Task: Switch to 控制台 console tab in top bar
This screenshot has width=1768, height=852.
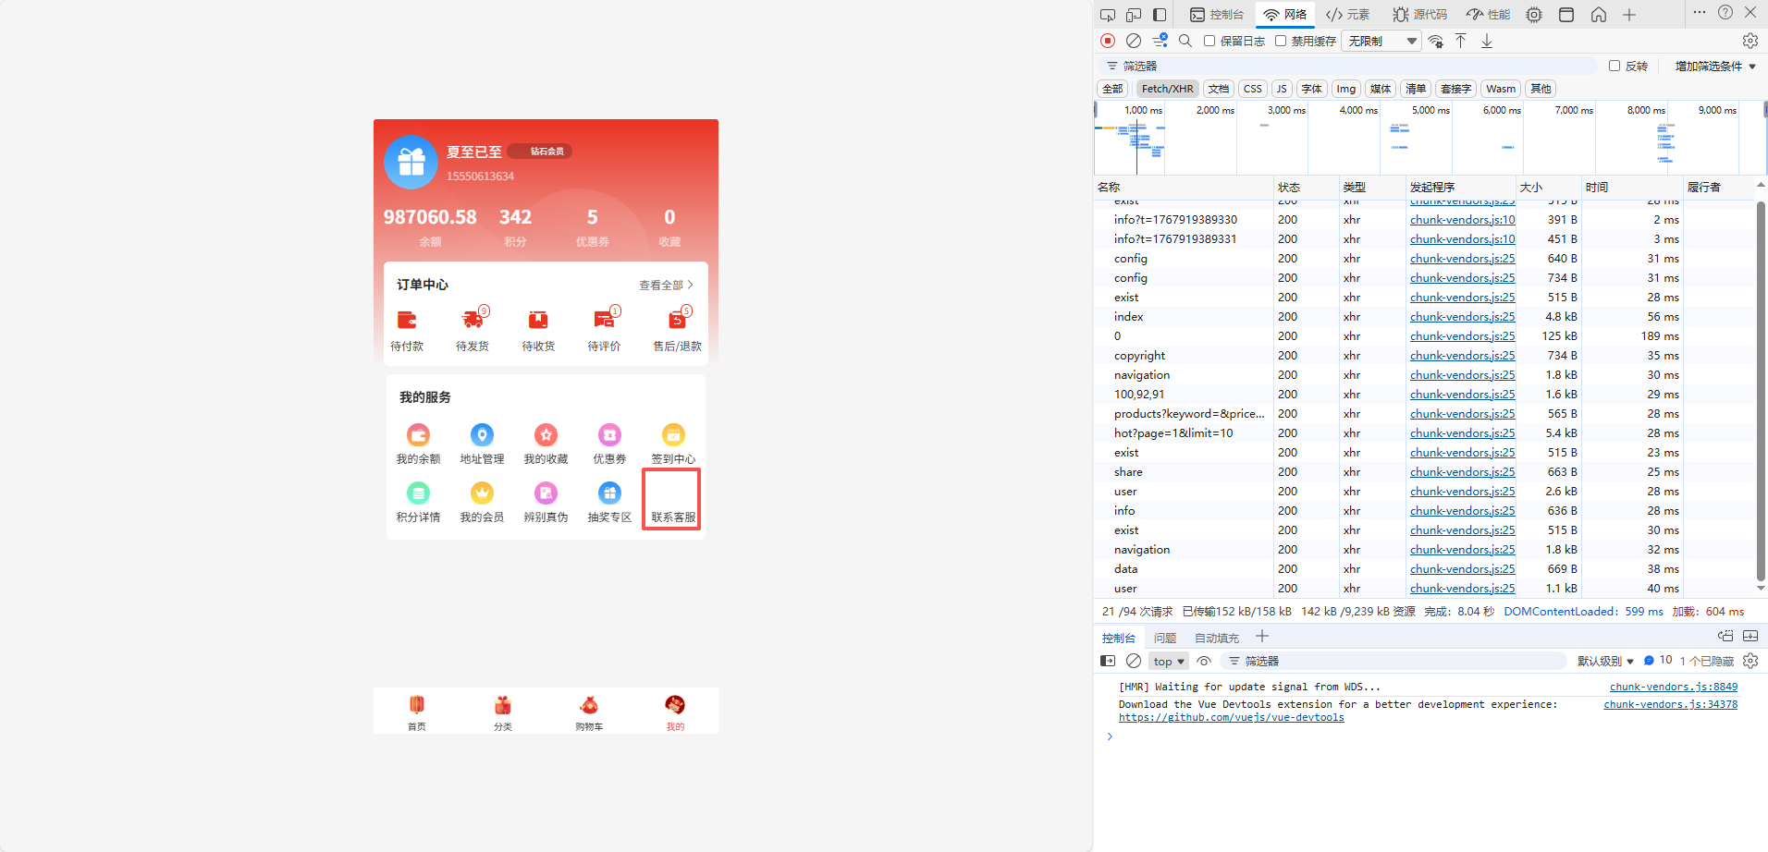Action: (1217, 15)
